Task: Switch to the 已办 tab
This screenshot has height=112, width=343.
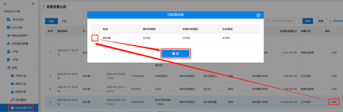Action: coord(64,21)
